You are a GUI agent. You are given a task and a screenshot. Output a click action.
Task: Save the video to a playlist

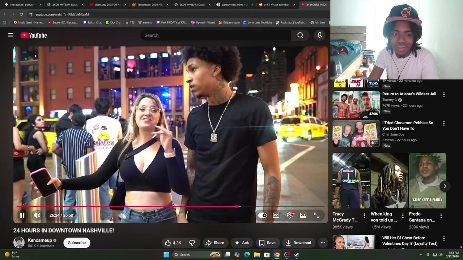tap(267, 243)
